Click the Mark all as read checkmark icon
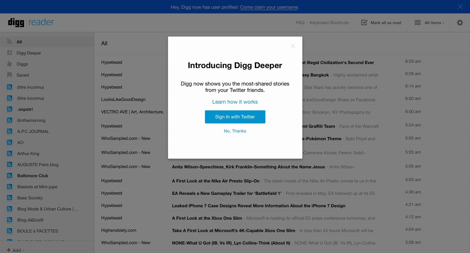 coord(364,22)
